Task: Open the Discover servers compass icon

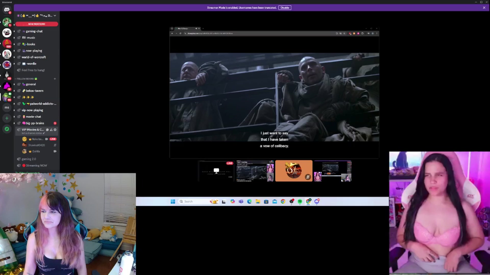Action: (x=7, y=129)
